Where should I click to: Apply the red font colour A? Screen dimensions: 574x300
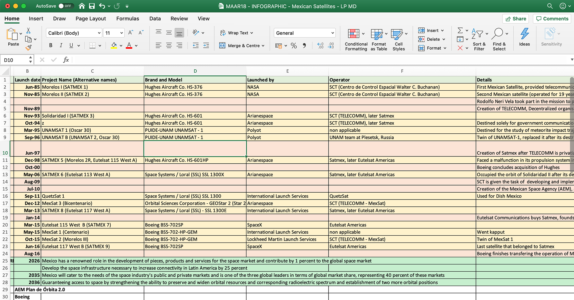[129, 45]
